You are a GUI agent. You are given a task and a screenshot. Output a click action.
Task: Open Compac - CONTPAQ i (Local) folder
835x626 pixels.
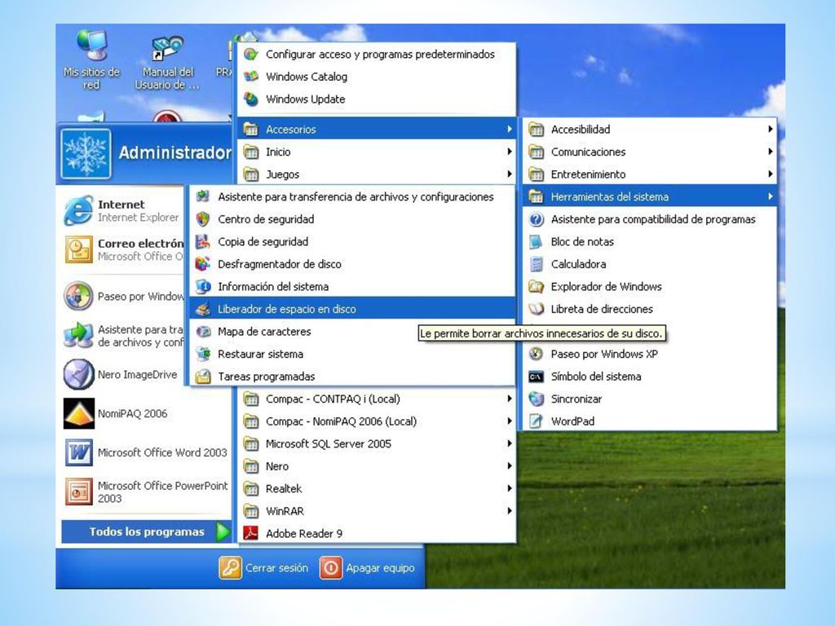(x=377, y=399)
